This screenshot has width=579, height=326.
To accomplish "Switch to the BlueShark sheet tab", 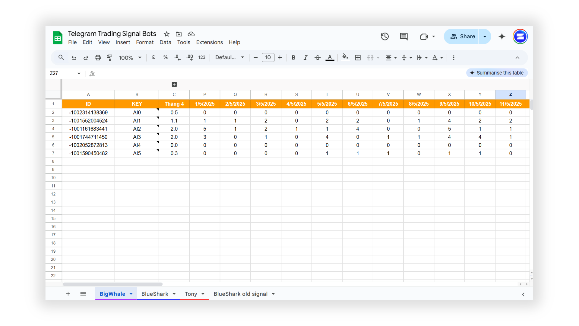I will pyautogui.click(x=155, y=294).
